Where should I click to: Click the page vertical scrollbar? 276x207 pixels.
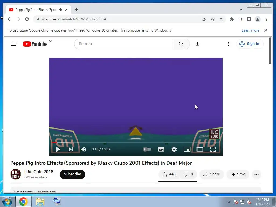coord(270,51)
